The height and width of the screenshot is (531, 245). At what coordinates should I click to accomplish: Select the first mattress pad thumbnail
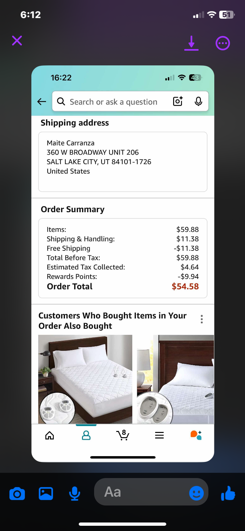coord(85,379)
